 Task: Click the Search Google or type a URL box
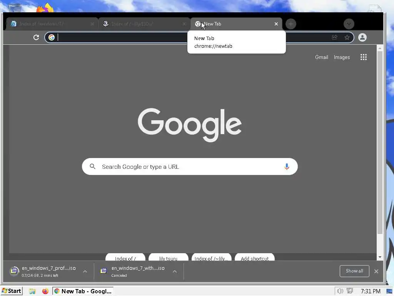click(190, 166)
